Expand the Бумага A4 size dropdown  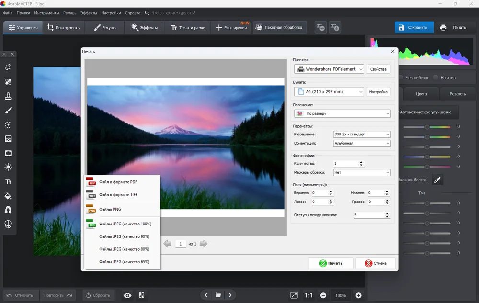(x=329, y=91)
